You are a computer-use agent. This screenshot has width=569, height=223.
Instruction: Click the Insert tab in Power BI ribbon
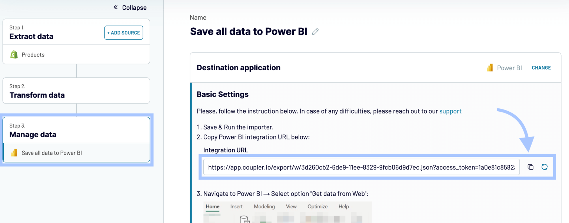(x=237, y=206)
